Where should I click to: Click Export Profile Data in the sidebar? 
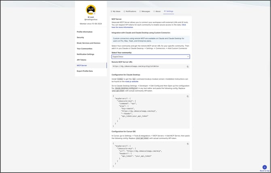tap(85, 71)
